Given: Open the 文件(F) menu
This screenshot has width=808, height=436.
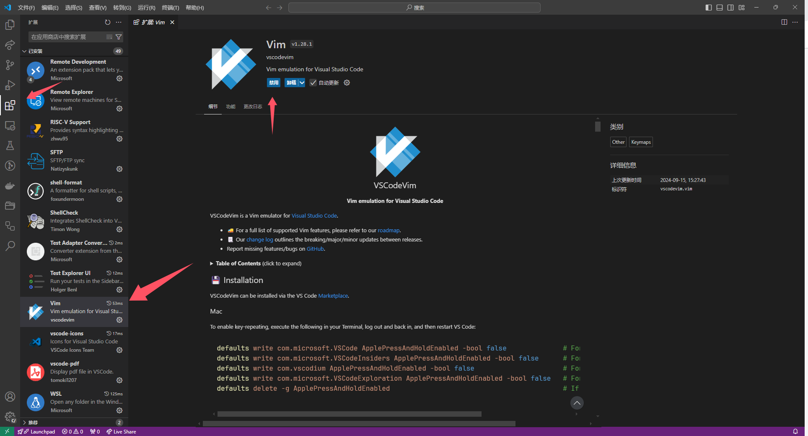Looking at the screenshot, I should [26, 8].
